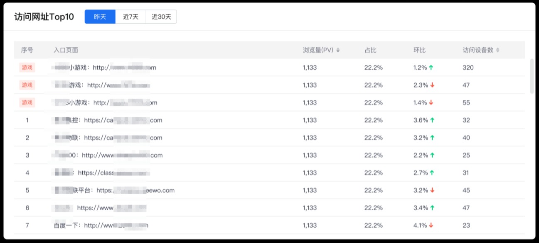The image size is (539, 243).
Task: Click the table's vertical scrollbar
Action: (x=532, y=76)
